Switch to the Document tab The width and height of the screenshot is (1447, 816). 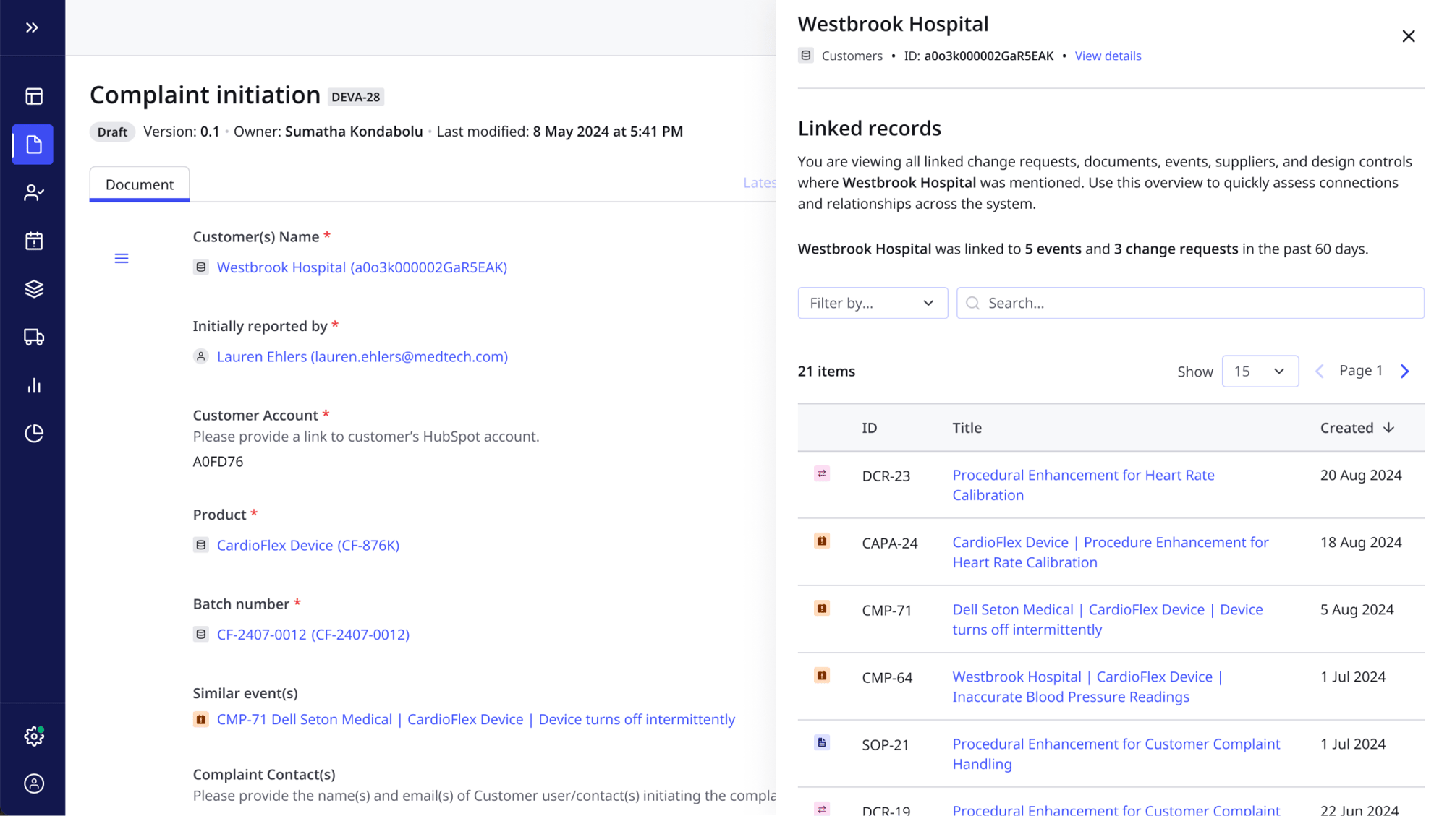point(139,184)
